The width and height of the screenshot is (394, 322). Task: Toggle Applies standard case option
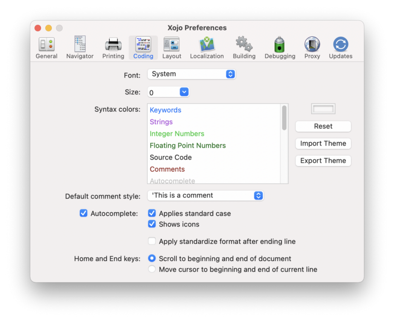pos(152,213)
